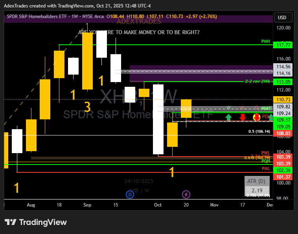Click the TradingView logo
The height and width of the screenshot is (234, 298).
36,222
